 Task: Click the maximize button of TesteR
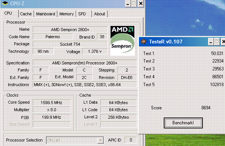click(x=217, y=42)
